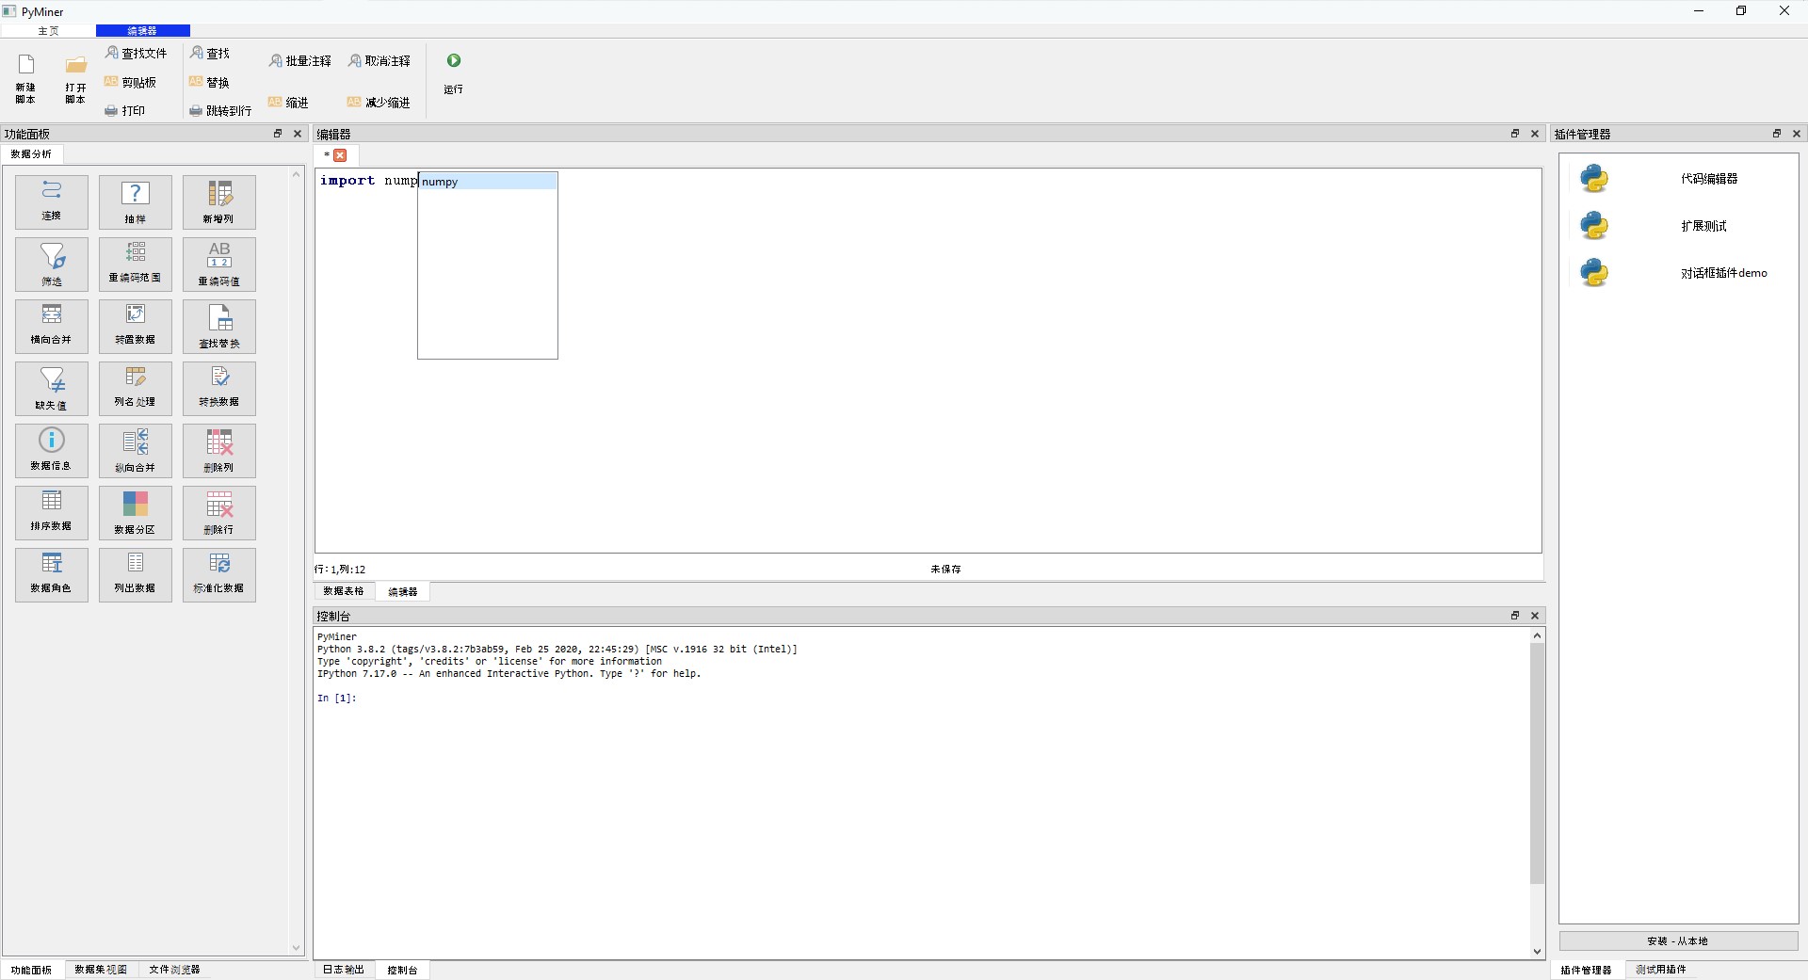Click the 缺失值 missing values icon
The image size is (1808, 980).
(x=52, y=388)
